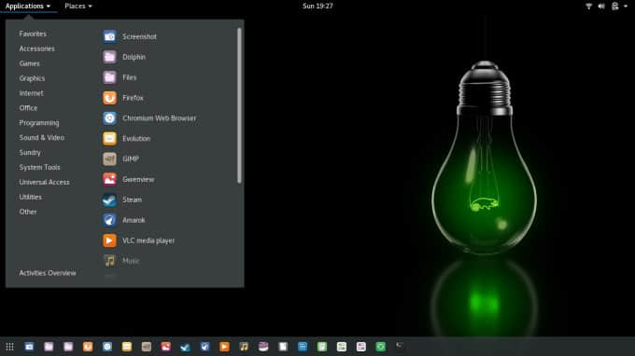The height and width of the screenshot is (356, 635).
Task: Click the Evolution icon in bottom dock
Action: (127, 347)
